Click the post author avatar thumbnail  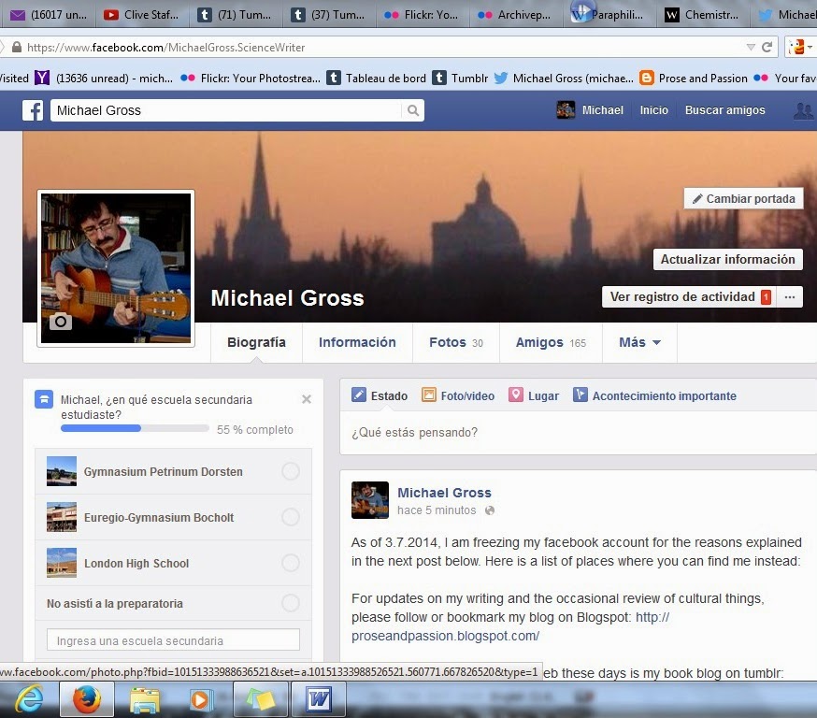[370, 500]
